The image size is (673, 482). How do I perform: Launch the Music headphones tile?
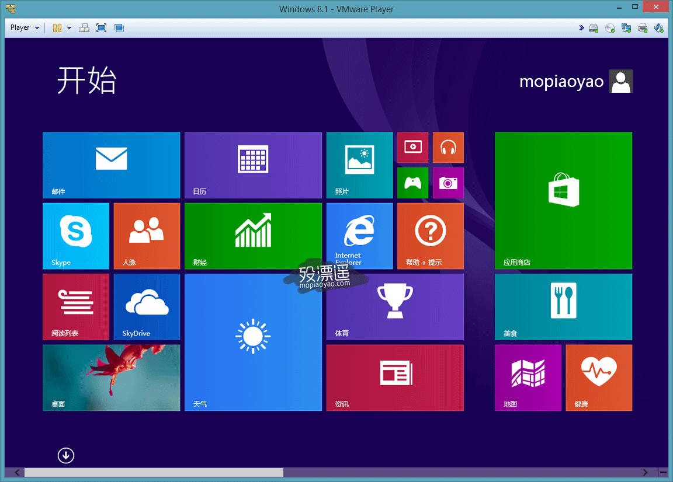pyautogui.click(x=448, y=148)
